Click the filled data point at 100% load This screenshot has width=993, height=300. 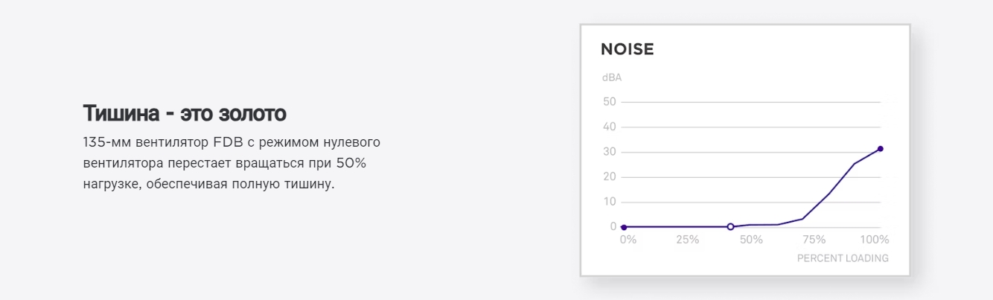(x=880, y=149)
